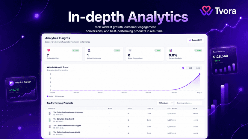Open The Collection Snowboard: Hydrogen product
The width and height of the screenshot is (248, 139).
click(x=68, y=112)
